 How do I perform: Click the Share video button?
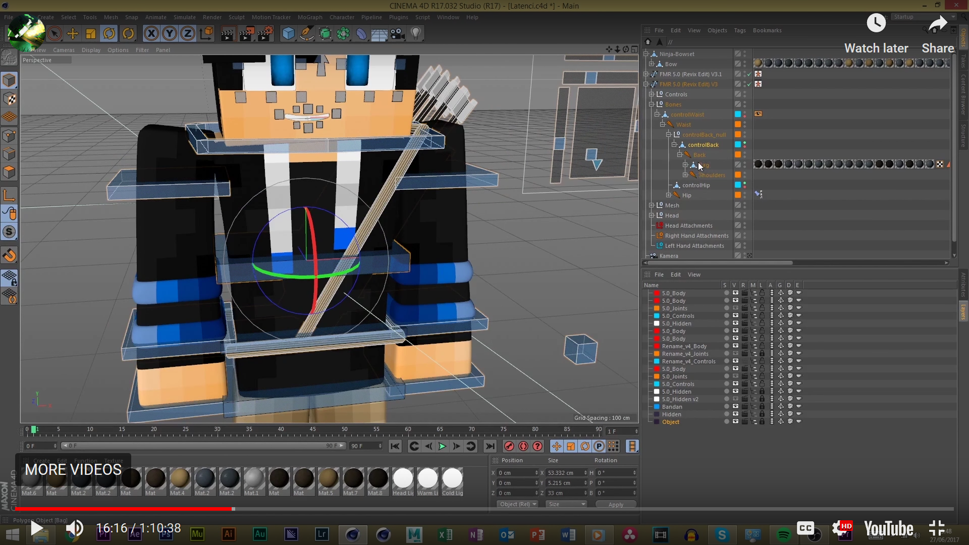(938, 34)
